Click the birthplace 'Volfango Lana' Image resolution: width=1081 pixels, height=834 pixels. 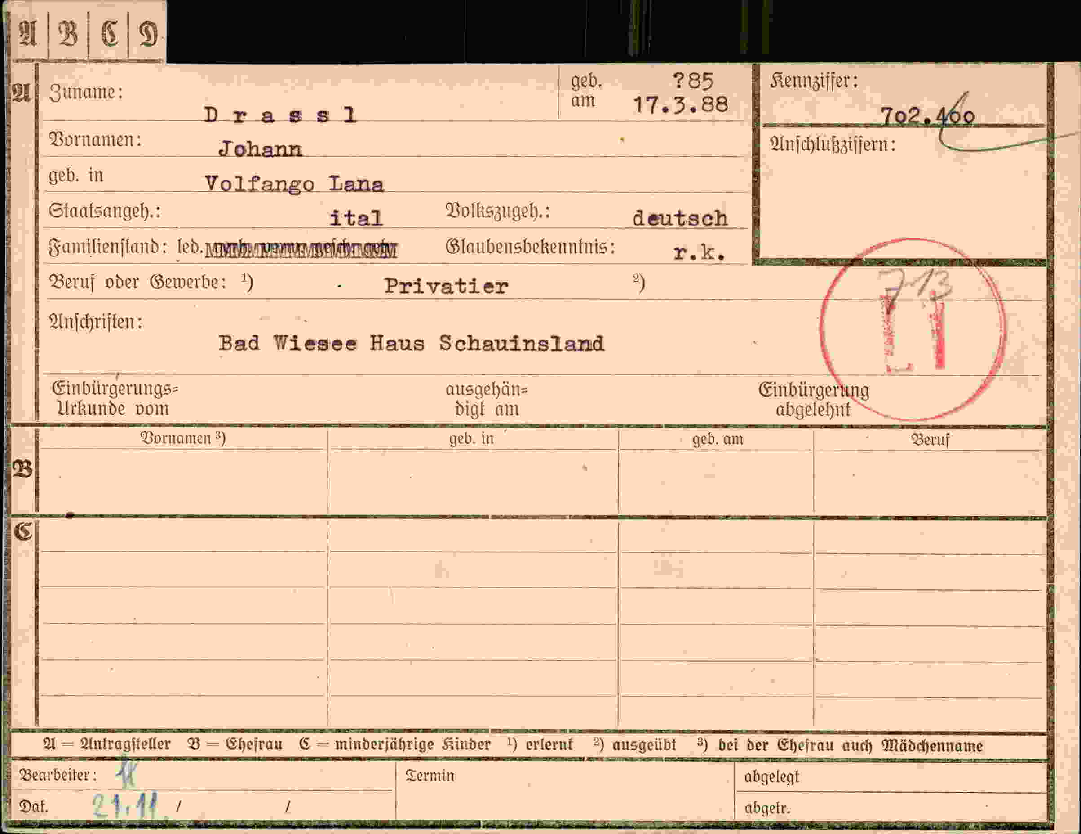coord(294,184)
